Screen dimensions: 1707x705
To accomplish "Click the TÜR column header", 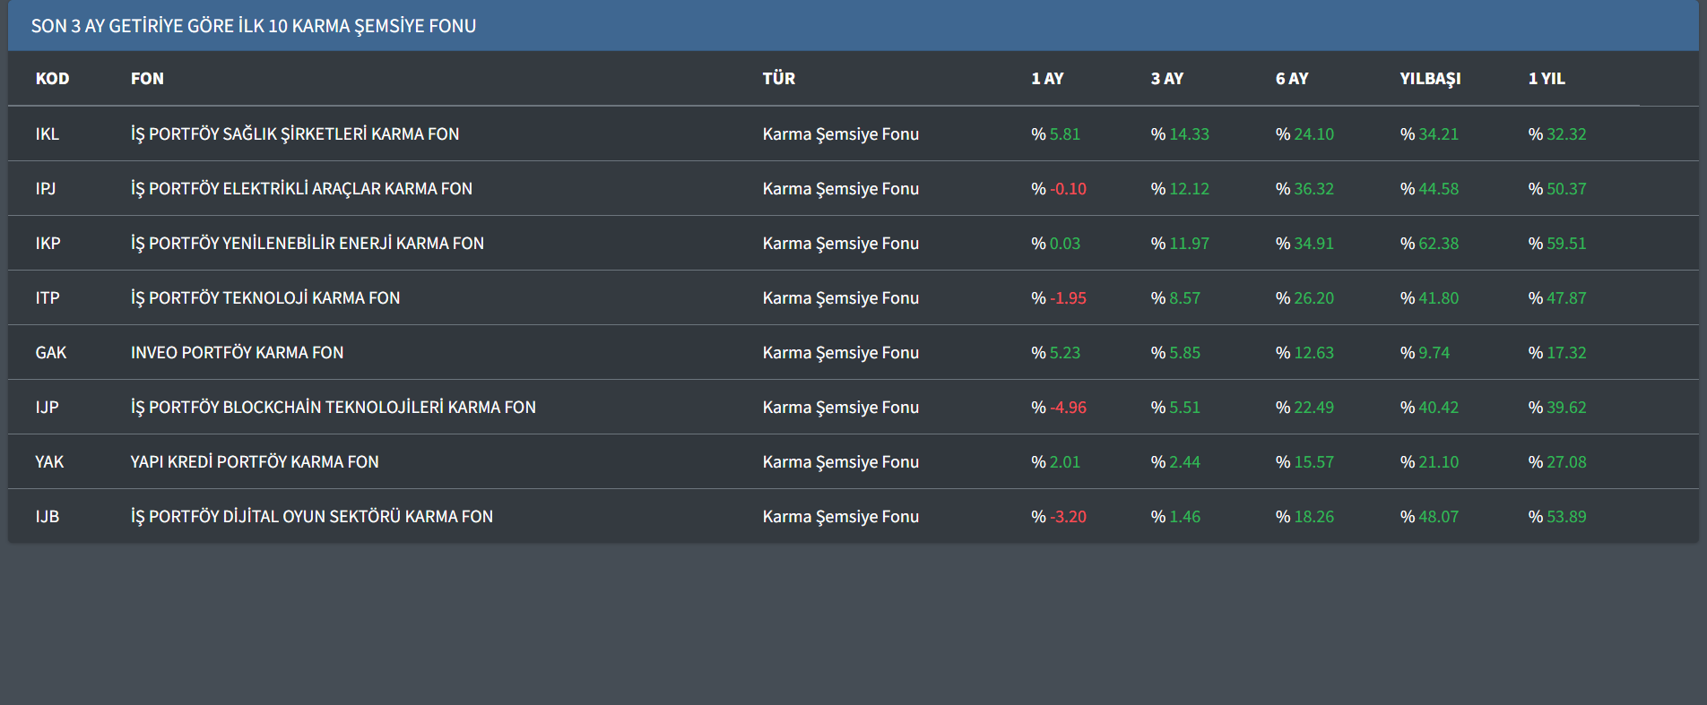I will (778, 79).
